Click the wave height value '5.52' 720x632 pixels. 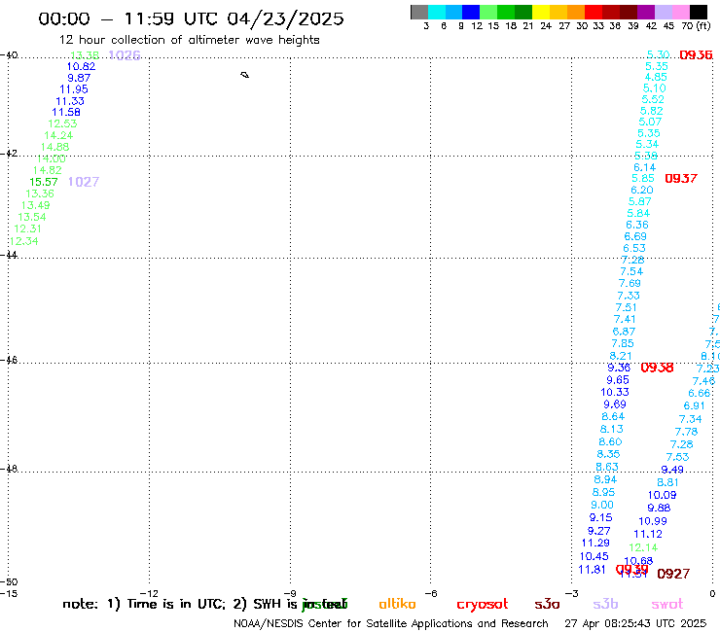pyautogui.click(x=653, y=99)
